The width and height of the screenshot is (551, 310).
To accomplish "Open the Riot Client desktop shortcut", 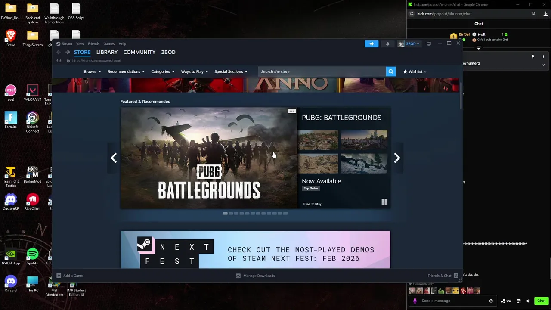I will point(32,202).
